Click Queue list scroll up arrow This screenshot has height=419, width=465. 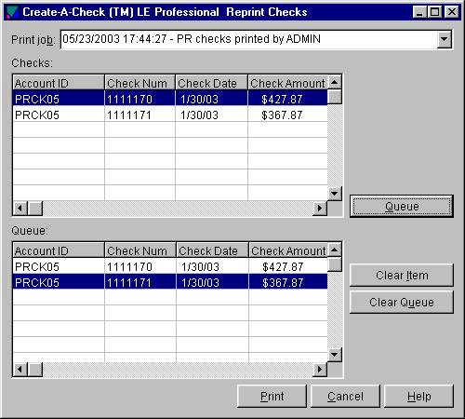334,250
